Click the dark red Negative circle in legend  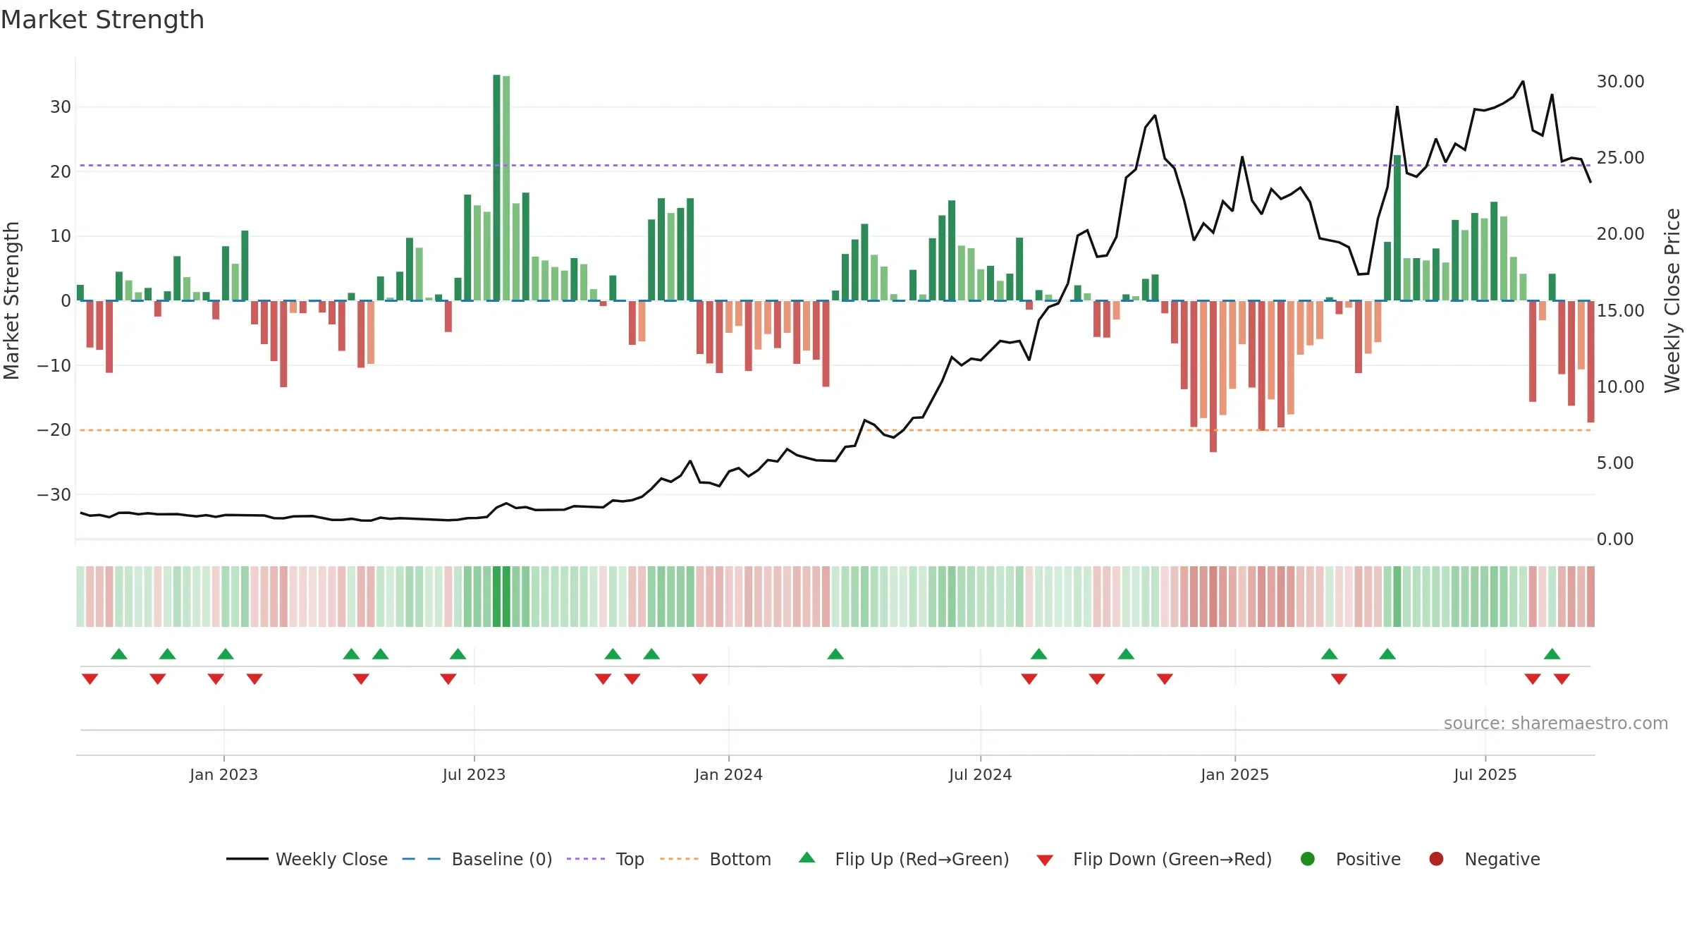pos(1436,859)
